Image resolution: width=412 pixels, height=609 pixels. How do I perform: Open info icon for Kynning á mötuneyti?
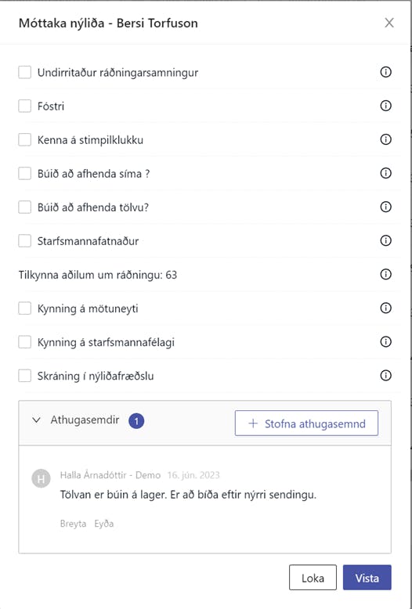[385, 308]
